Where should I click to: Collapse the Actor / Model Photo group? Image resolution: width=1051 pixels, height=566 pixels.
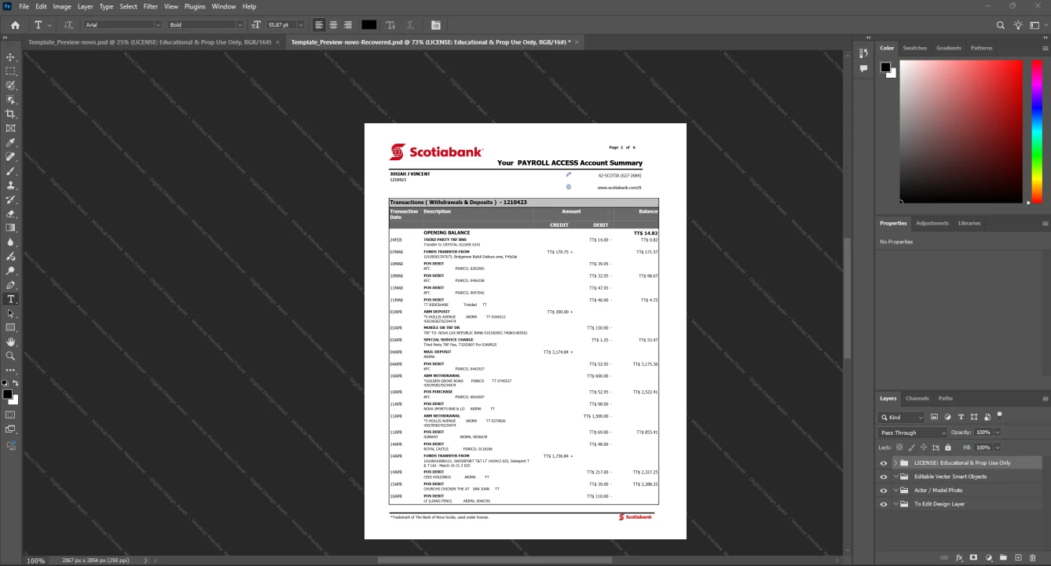(x=895, y=490)
